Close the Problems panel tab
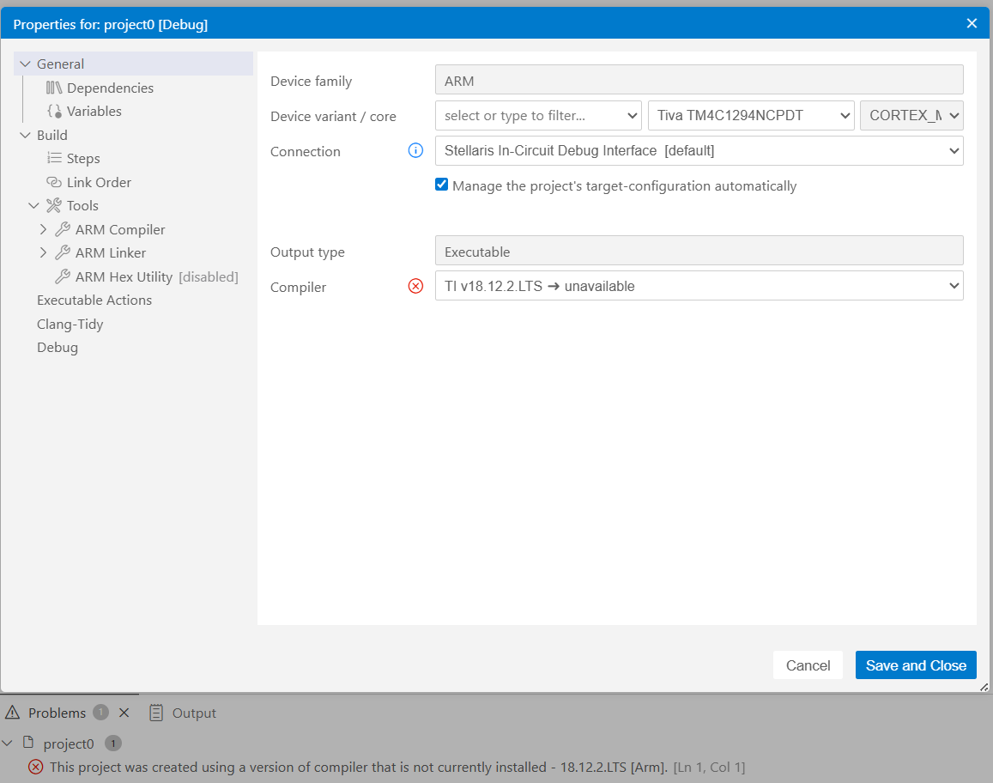The width and height of the screenshot is (993, 783). coord(124,713)
